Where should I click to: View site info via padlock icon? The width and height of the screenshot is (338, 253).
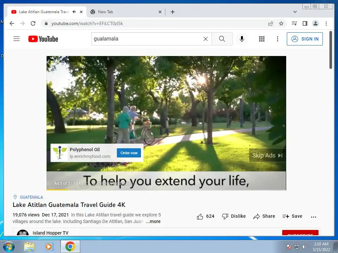point(46,23)
